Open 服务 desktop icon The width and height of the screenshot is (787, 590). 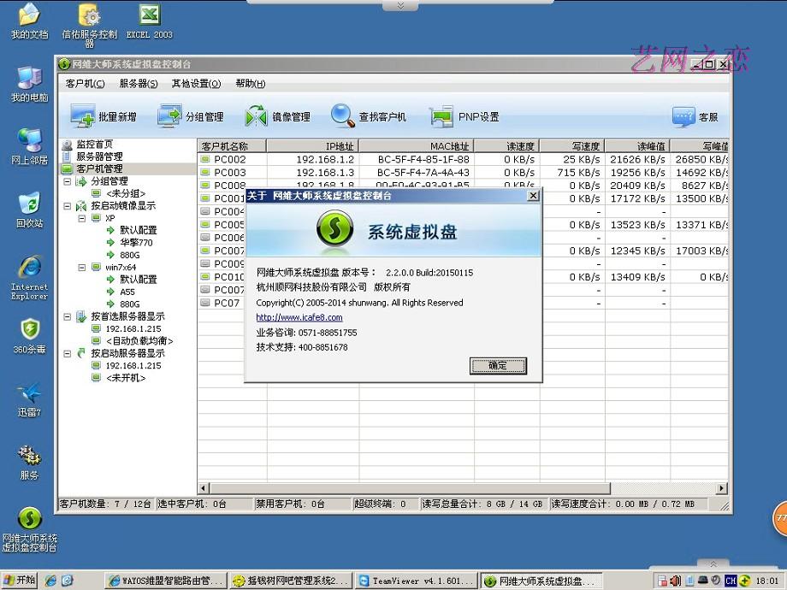[x=30, y=462]
